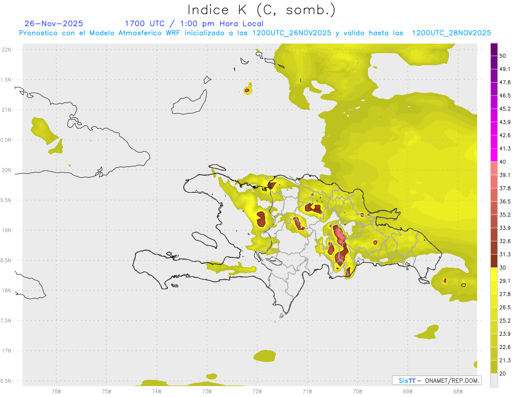This screenshot has width=514, height=397.
Task: Click the legend value '32.6'
Action: (505, 241)
